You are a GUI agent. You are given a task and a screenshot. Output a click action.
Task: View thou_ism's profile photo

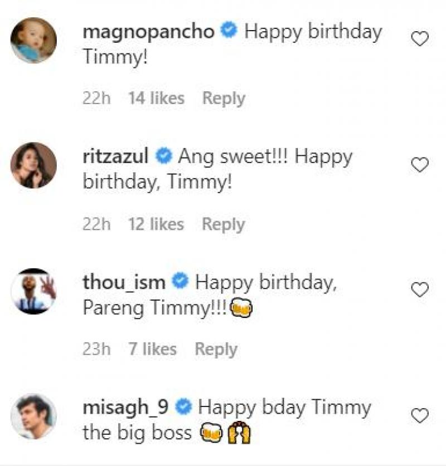coord(34,291)
